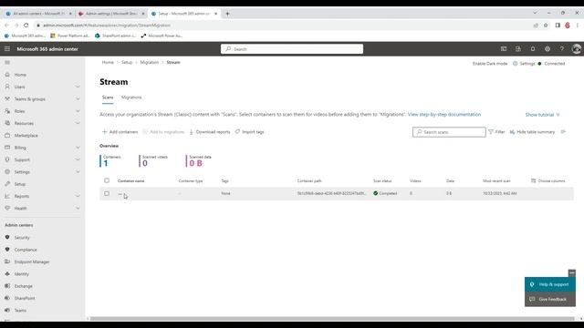Screen dimensions: 584x328
Task: Open the app launcher waffle icon
Action: (x=7, y=48)
